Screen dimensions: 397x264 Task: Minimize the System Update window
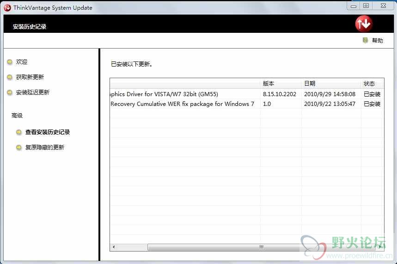[354, 6]
